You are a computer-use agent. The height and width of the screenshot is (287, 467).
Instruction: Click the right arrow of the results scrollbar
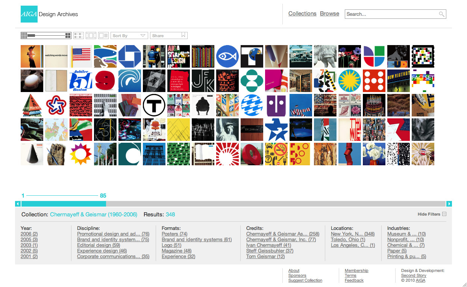coord(449,204)
